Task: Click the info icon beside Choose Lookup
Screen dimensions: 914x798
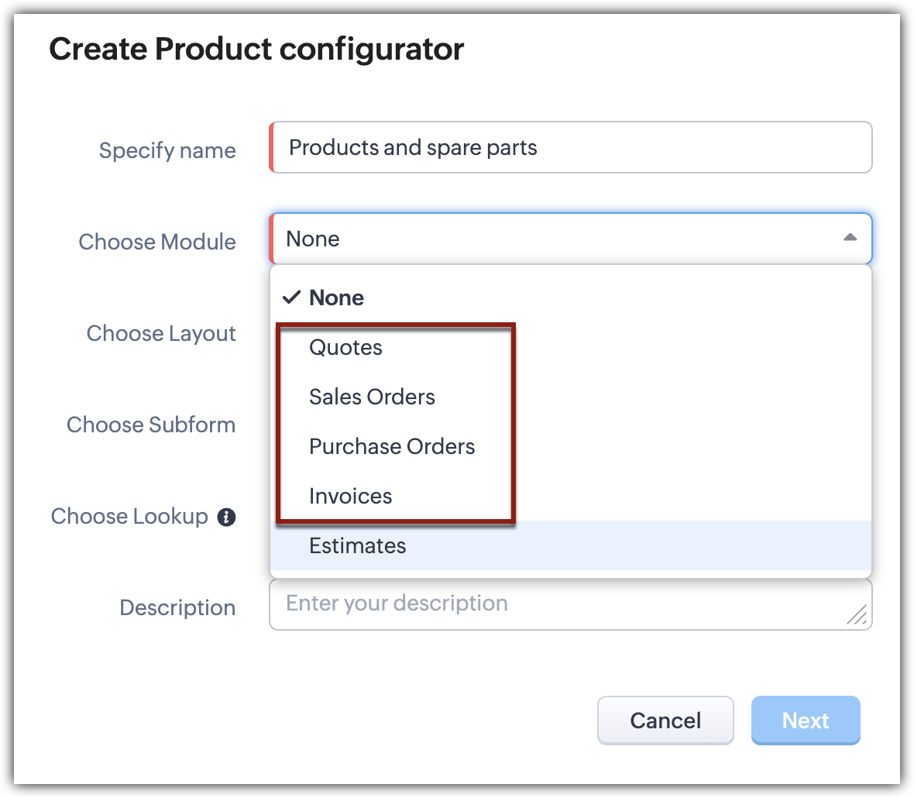Action: tap(226, 518)
